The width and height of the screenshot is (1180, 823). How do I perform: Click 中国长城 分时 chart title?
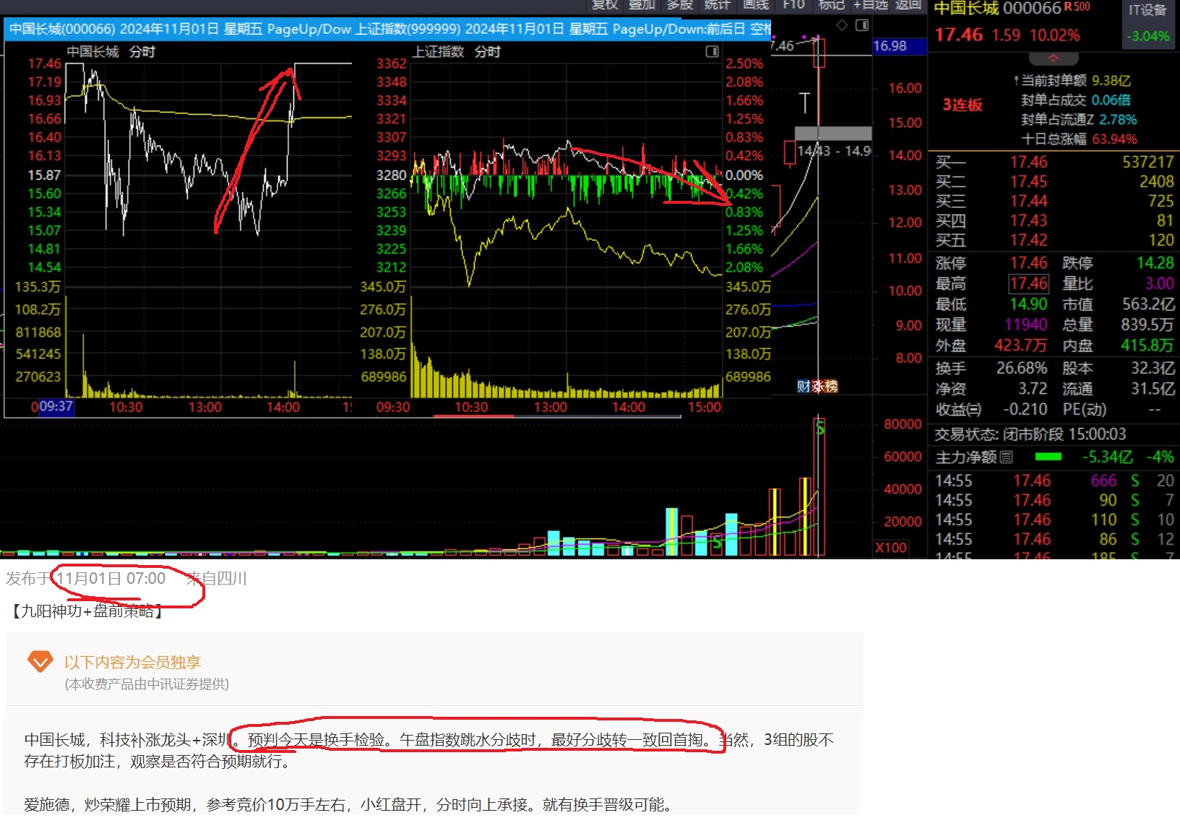click(111, 52)
